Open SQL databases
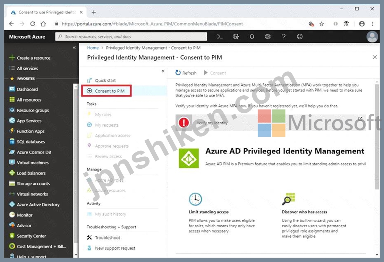 tap(27, 142)
